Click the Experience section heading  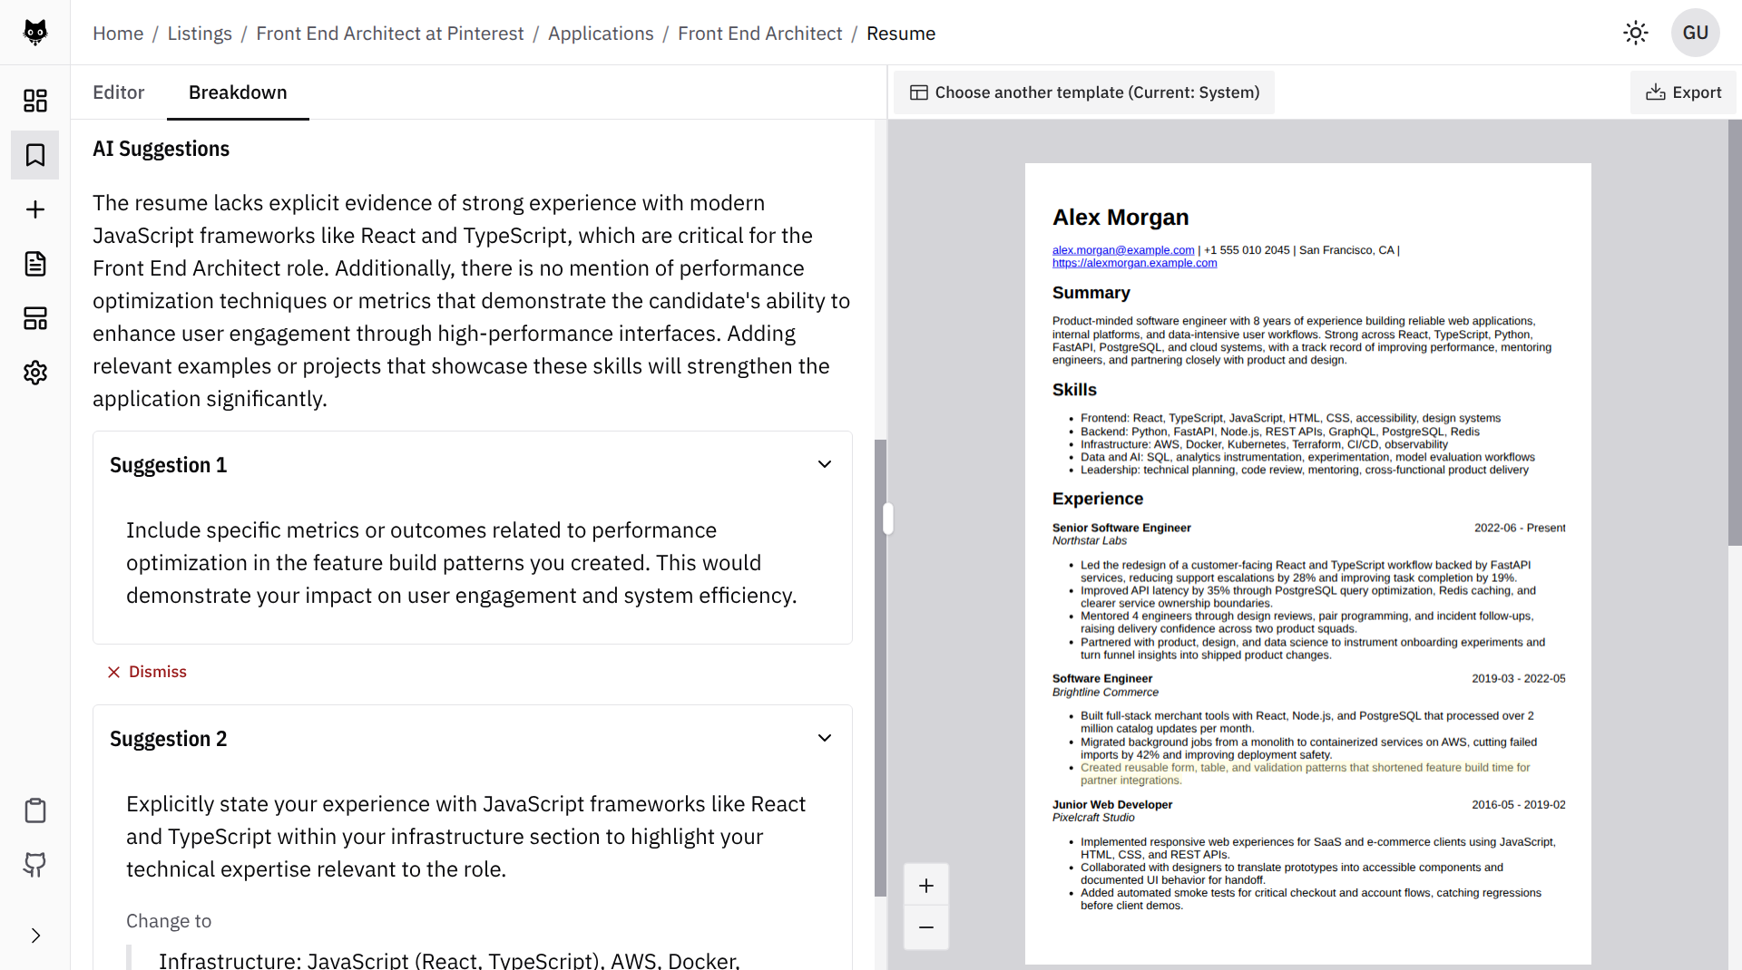[x=1097, y=499]
